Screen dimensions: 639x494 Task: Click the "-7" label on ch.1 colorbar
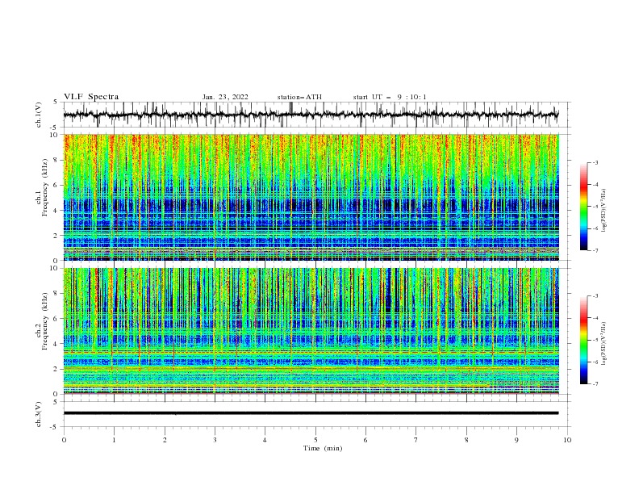pyautogui.click(x=595, y=251)
